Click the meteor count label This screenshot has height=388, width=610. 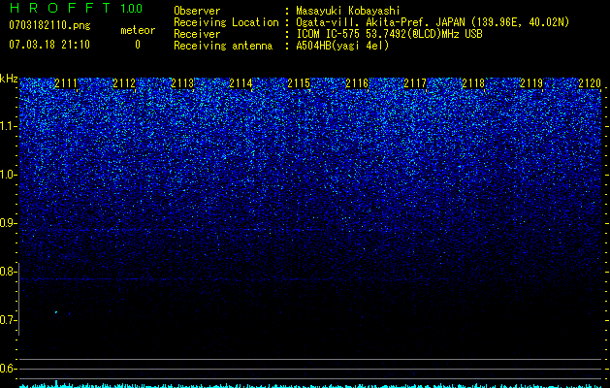click(138, 30)
